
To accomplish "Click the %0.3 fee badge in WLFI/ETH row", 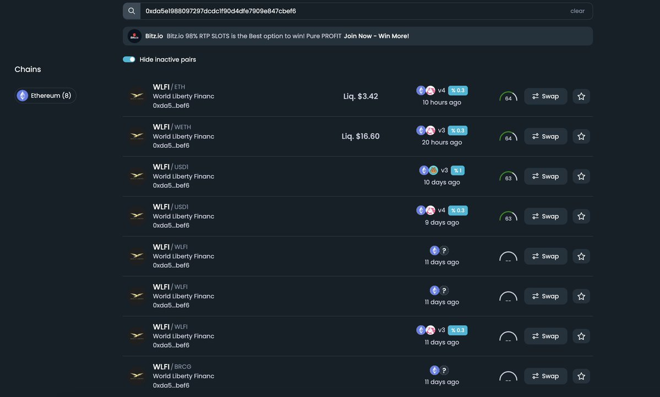I will 457,90.
